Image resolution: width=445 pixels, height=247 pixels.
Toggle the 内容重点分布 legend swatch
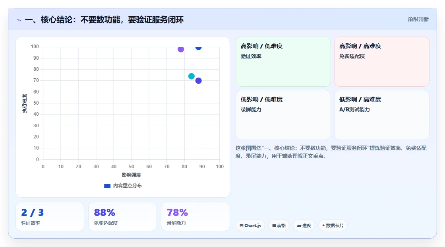[107, 186]
